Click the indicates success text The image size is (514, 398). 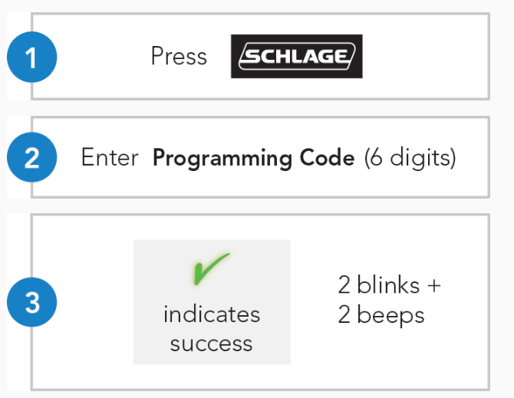[x=212, y=328]
